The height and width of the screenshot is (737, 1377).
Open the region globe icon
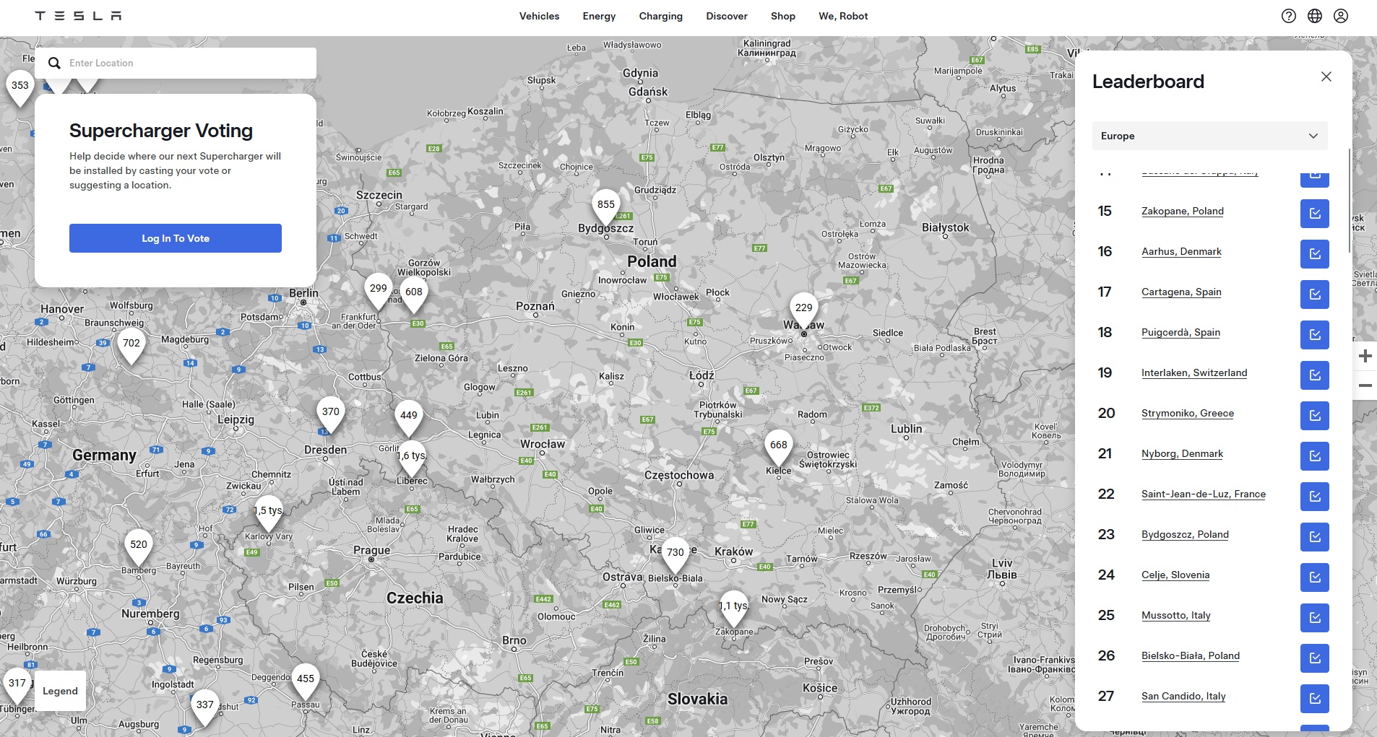[x=1315, y=16]
